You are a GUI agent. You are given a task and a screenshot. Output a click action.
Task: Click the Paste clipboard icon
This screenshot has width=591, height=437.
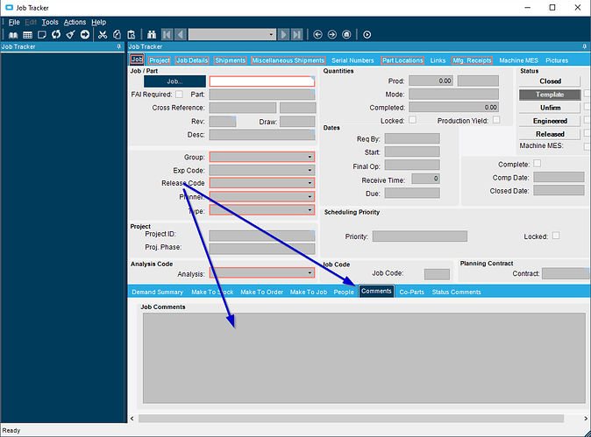coord(132,35)
